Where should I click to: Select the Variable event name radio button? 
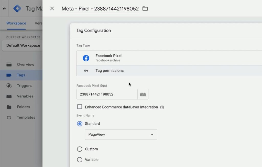tap(80, 160)
